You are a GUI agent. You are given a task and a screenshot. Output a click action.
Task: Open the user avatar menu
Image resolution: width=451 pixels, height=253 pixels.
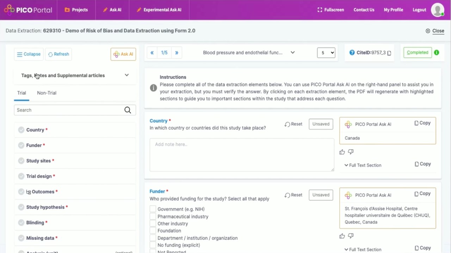[438, 10]
